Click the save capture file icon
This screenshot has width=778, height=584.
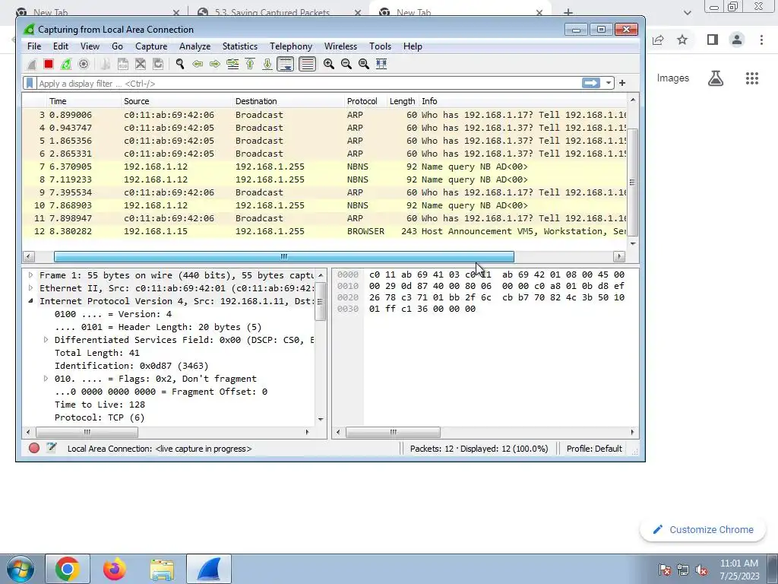122,64
